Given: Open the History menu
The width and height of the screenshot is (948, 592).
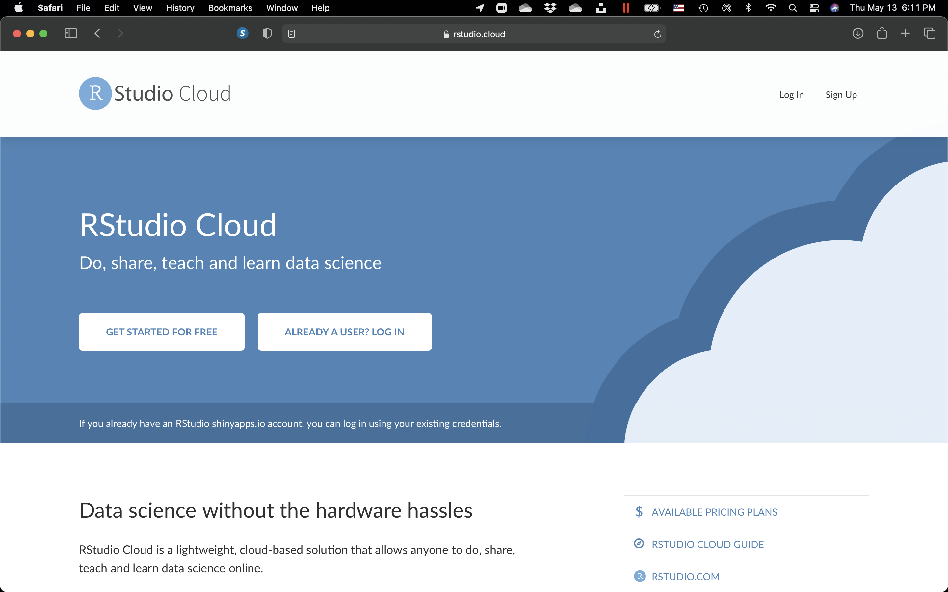Looking at the screenshot, I should coord(180,8).
